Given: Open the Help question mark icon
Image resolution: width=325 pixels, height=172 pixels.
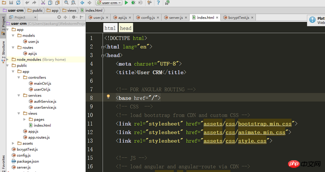Looking at the screenshot, I should (157, 3).
